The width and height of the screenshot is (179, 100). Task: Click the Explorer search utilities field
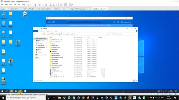(124, 34)
